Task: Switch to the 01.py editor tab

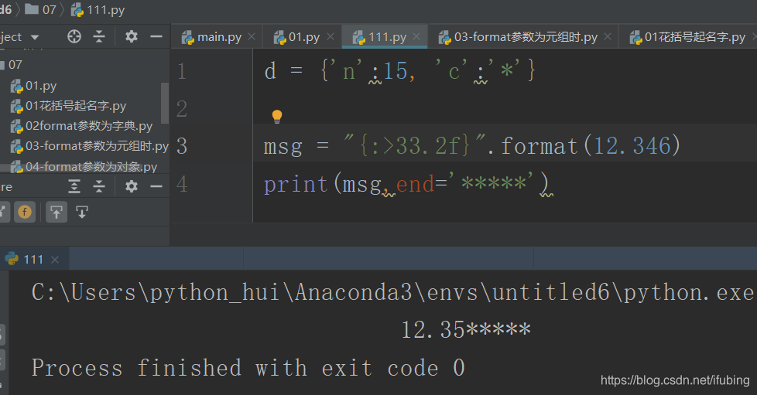Action: pyautogui.click(x=303, y=37)
